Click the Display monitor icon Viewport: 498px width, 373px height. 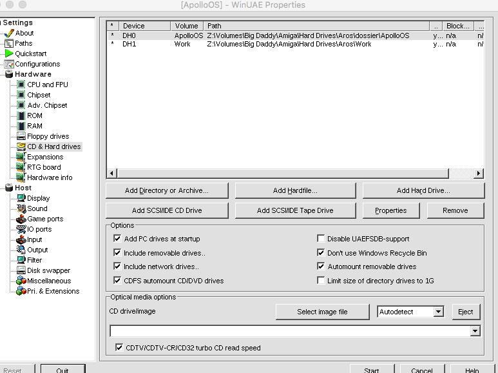pos(21,198)
